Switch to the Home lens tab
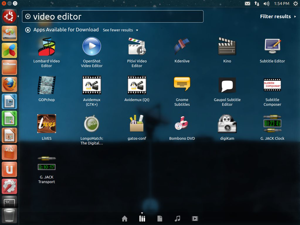This screenshot has height=225, width=300. [125, 219]
